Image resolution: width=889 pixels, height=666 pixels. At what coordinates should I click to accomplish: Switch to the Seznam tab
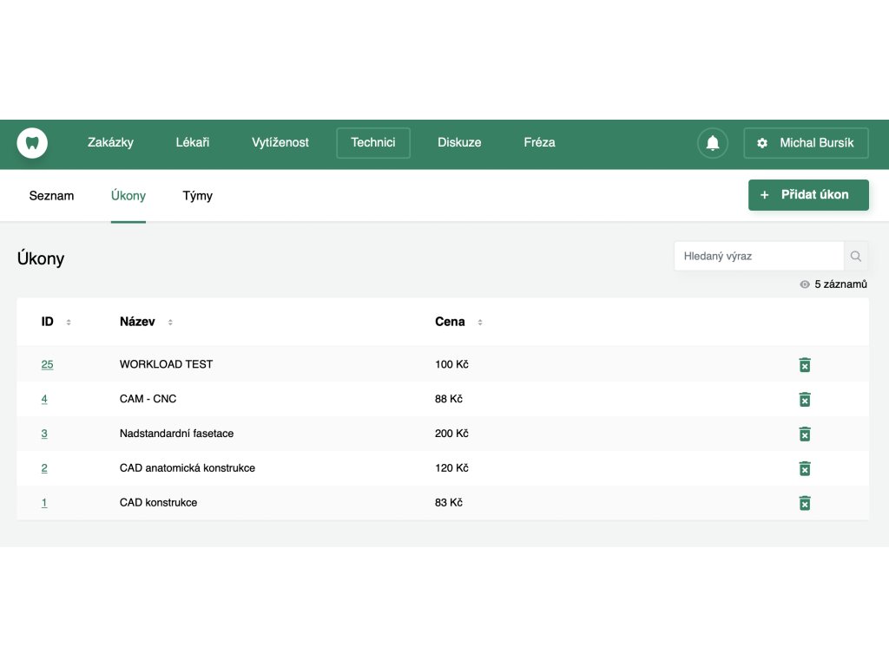[x=51, y=196]
